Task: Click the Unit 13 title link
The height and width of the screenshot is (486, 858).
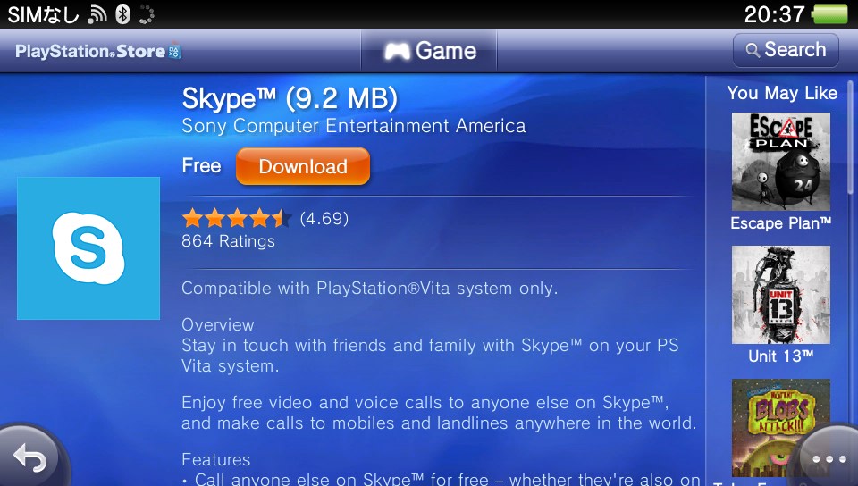Action: pyautogui.click(x=781, y=356)
